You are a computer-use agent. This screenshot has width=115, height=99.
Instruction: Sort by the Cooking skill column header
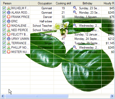tap(63, 3)
